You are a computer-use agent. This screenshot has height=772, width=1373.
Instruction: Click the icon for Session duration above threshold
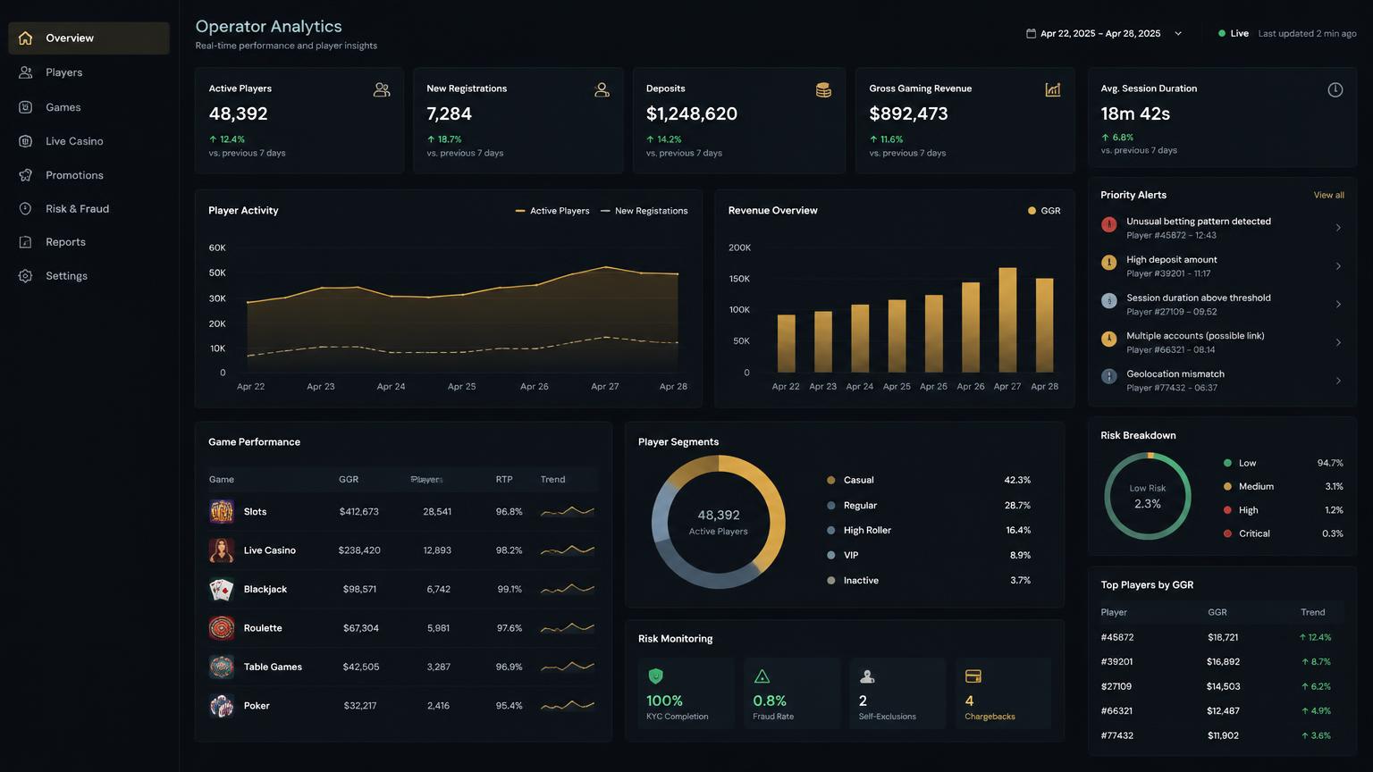coord(1109,301)
